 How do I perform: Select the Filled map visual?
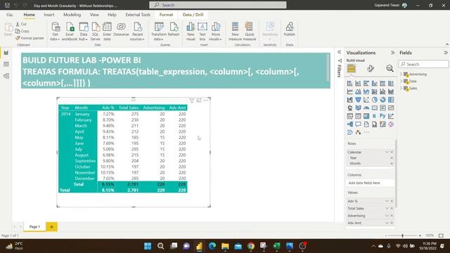(358, 108)
